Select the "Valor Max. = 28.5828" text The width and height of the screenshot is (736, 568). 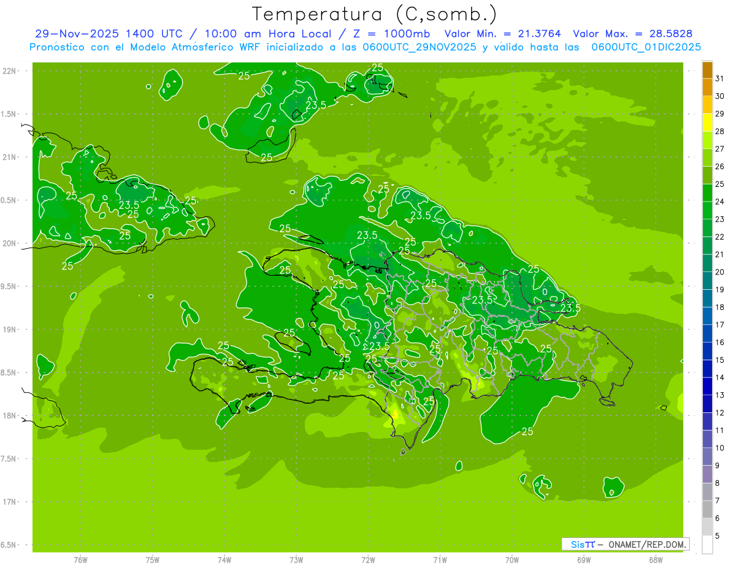(635, 34)
